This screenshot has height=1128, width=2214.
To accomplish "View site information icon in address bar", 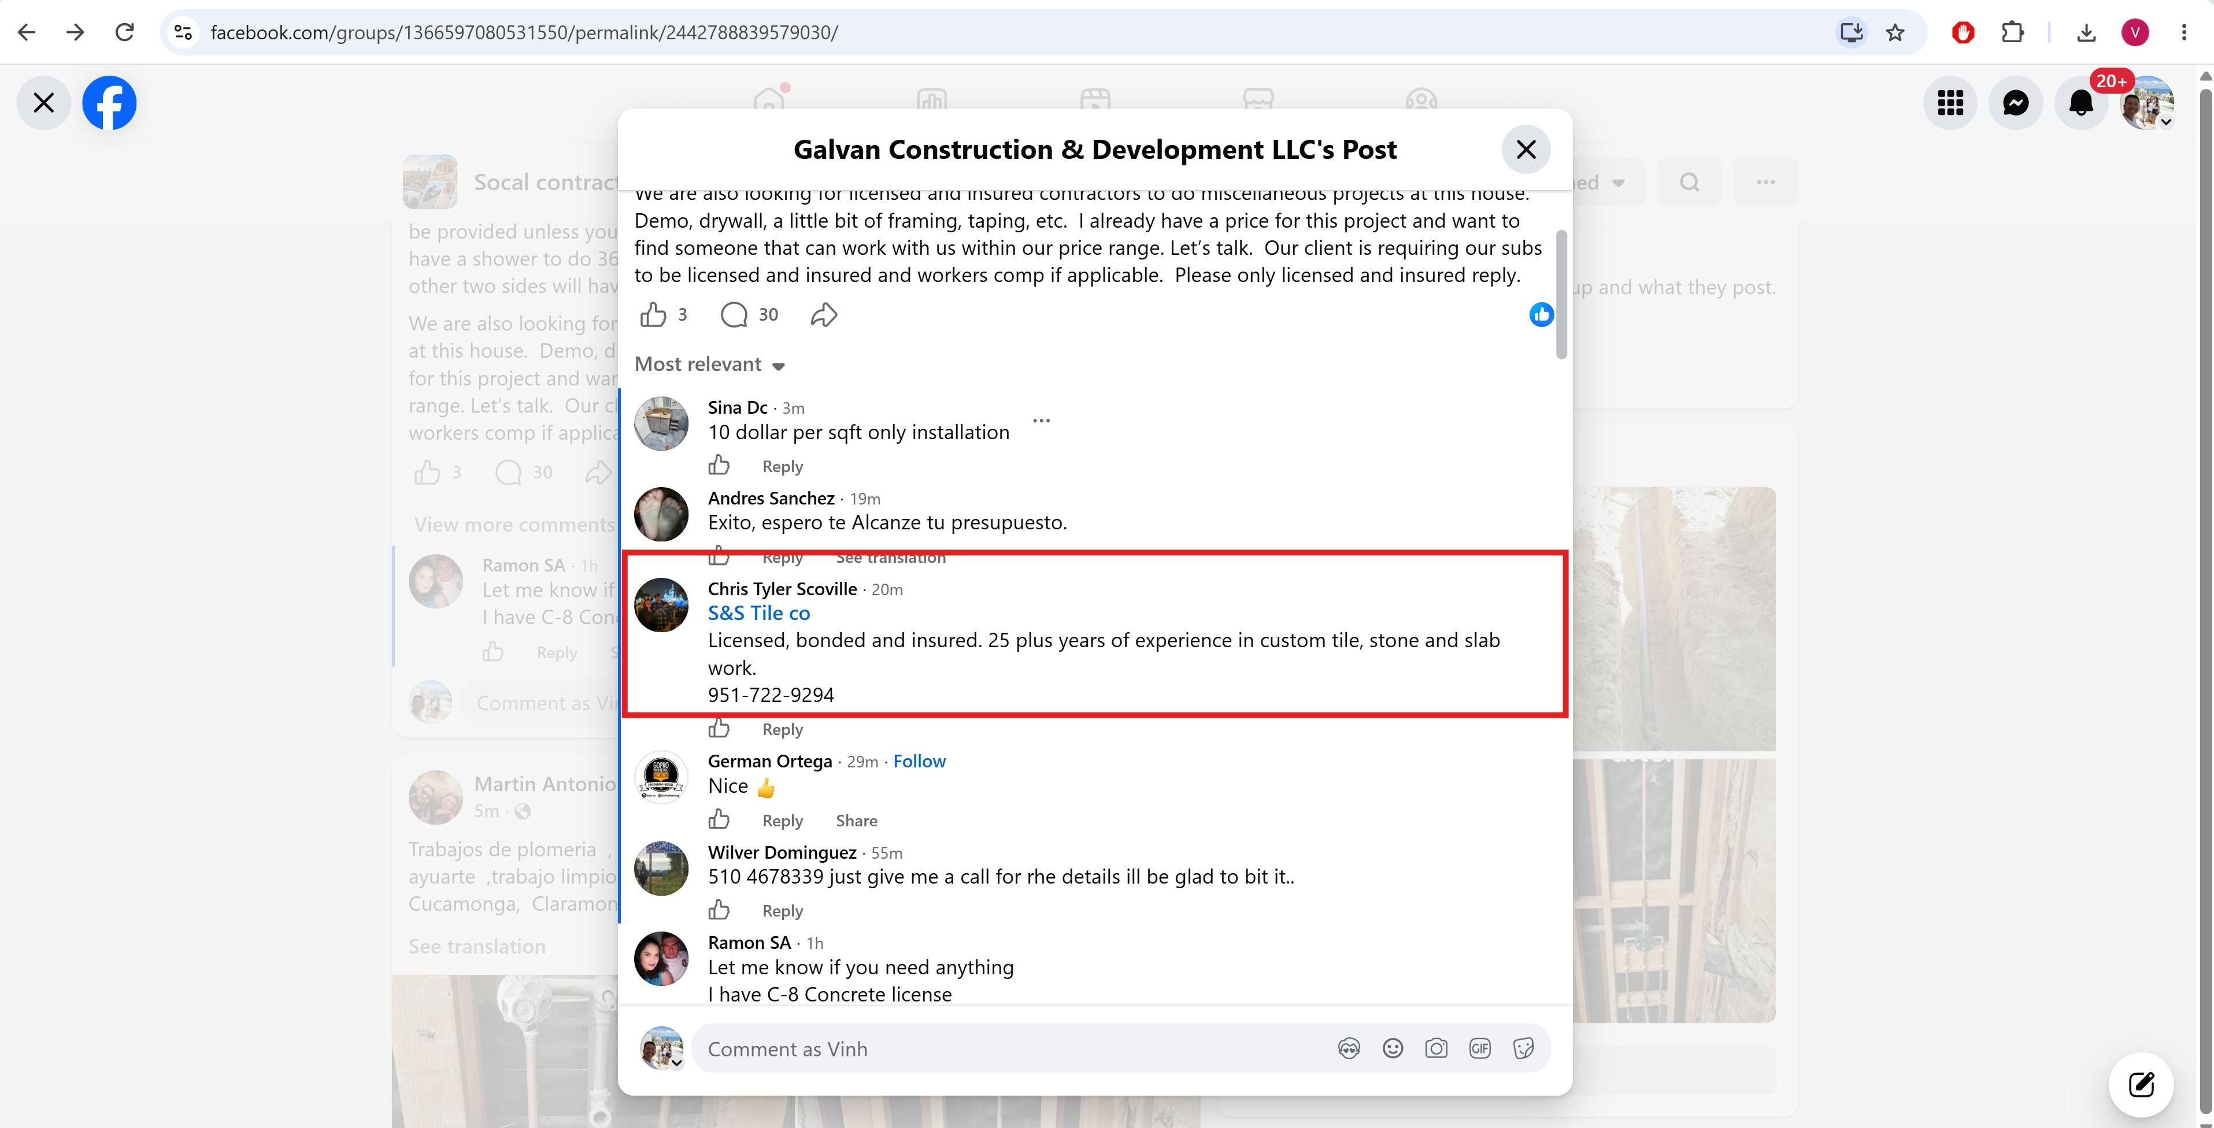I will 183,32.
